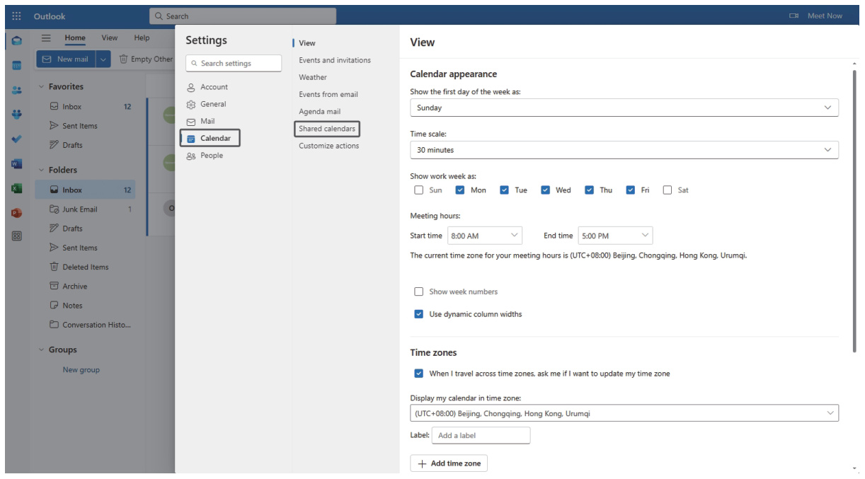Image resolution: width=865 pixels, height=479 pixels.
Task: Expand the Time scale dropdown
Action: tap(624, 150)
